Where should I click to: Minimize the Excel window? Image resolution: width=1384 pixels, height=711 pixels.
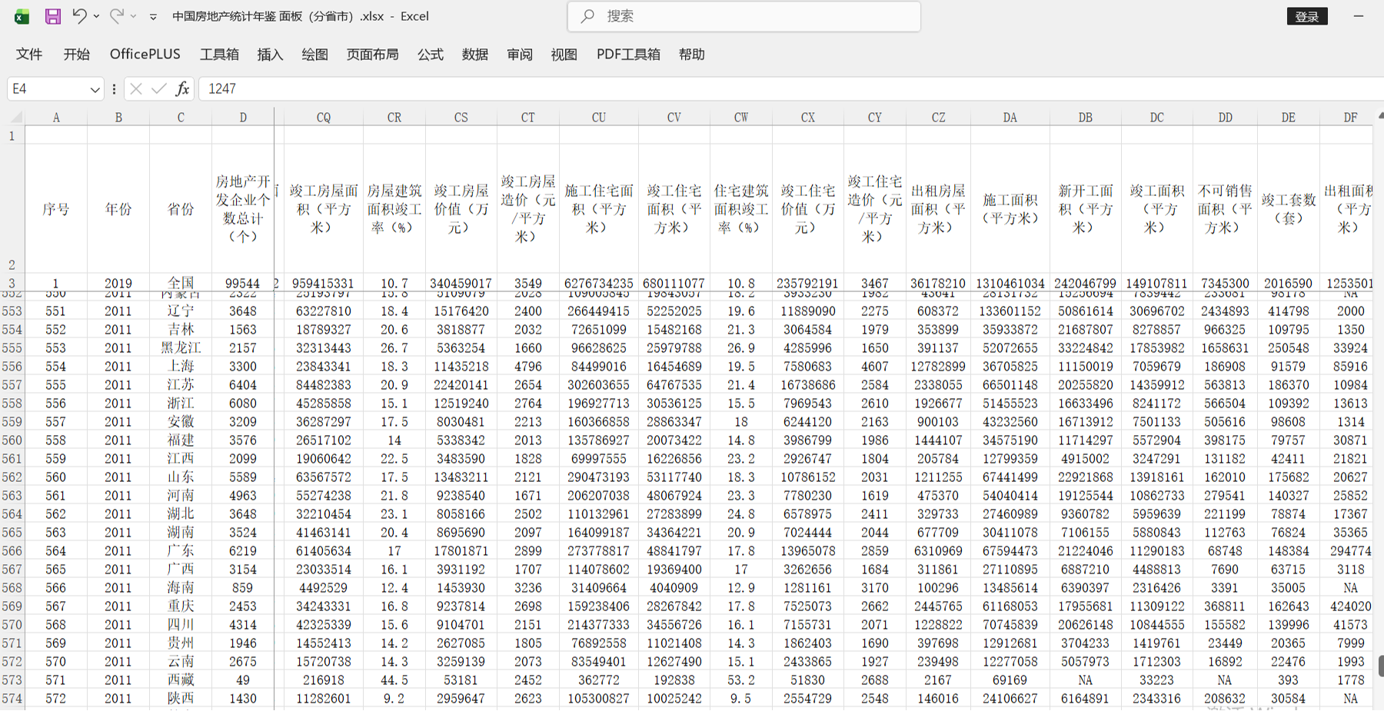1359,16
